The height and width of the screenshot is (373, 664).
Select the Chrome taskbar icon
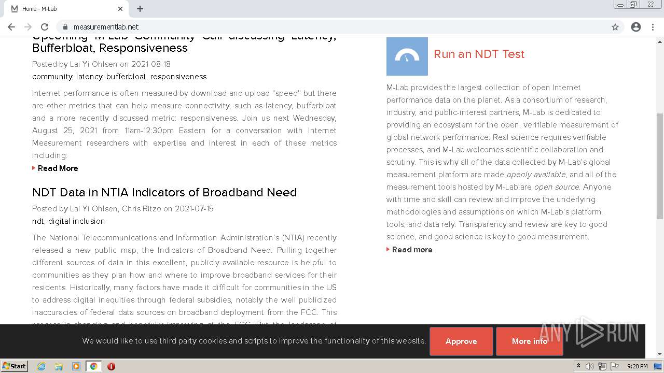tap(94, 366)
